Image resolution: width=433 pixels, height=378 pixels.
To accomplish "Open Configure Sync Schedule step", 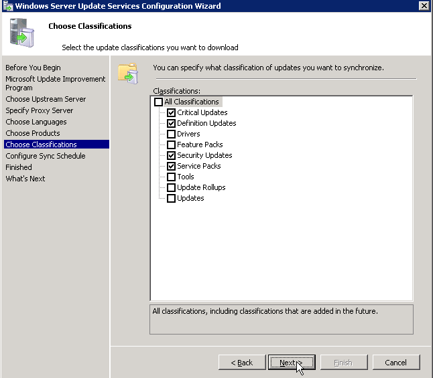I will tap(46, 156).
